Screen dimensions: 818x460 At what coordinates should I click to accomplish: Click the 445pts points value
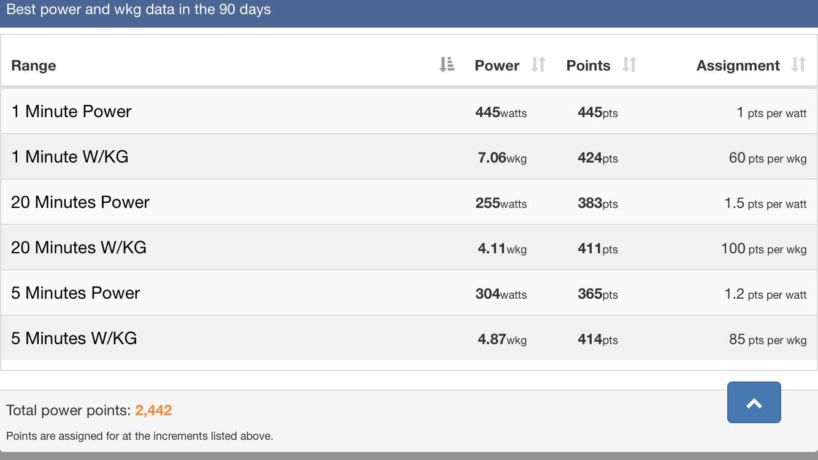tap(598, 112)
